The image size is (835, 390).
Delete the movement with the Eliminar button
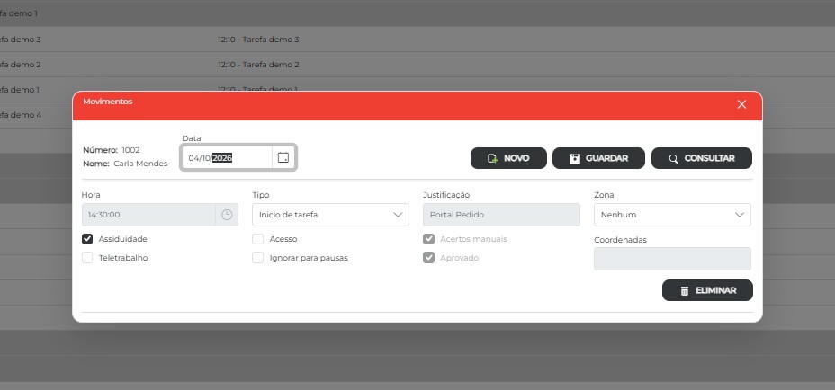pos(708,290)
